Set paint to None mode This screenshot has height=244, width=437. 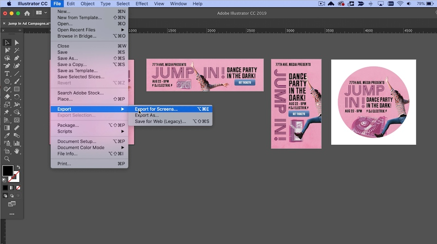[x=18, y=188]
